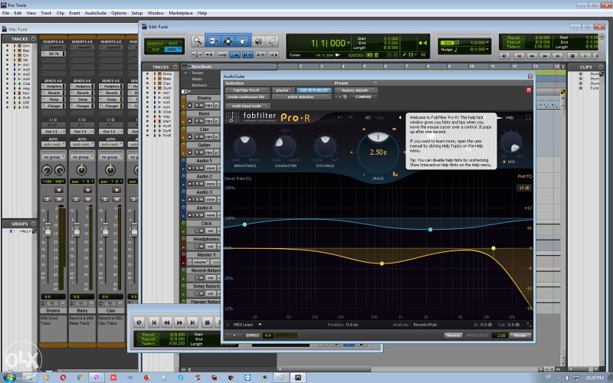Viewport: 613px width, 383px height.
Task: Select the Scrubber speaker tool
Action: click(x=258, y=41)
